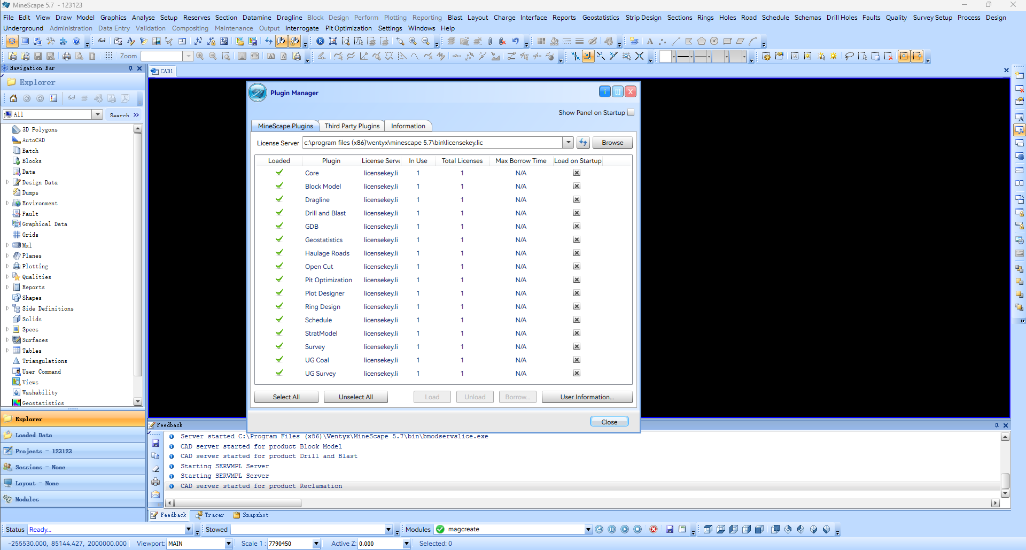Toggle Load on Startup for GDB
Viewport: 1026px width, 550px height.
point(577,226)
